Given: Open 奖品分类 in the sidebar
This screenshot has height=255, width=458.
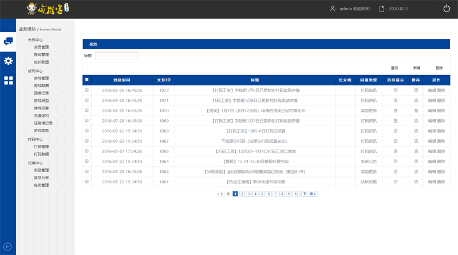Looking at the screenshot, I should point(41,178).
